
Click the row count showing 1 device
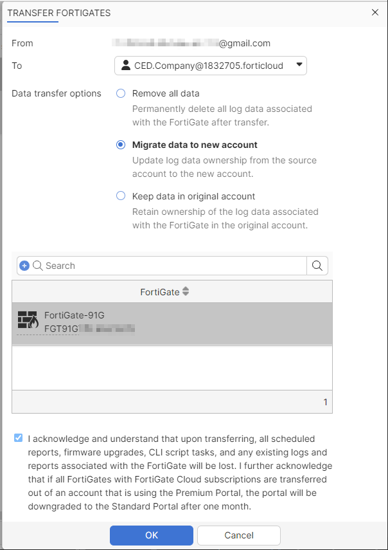324,401
